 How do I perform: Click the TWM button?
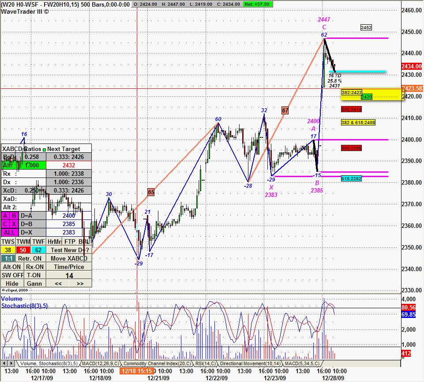click(23, 242)
